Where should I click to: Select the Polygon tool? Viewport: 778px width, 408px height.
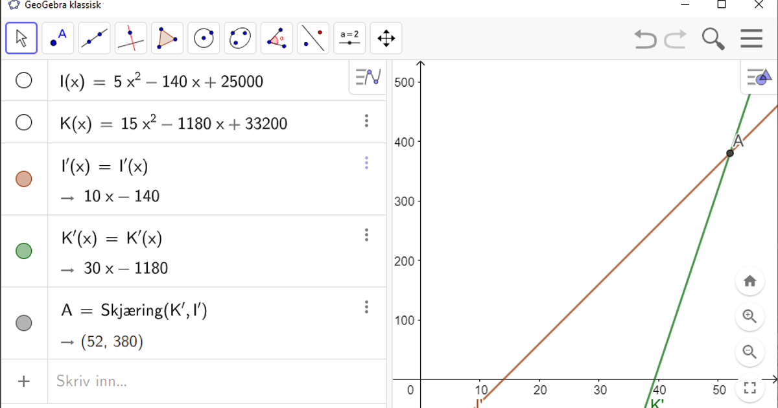(167, 38)
